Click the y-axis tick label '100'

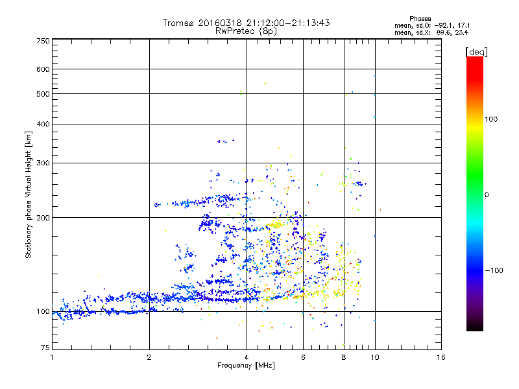click(x=43, y=311)
